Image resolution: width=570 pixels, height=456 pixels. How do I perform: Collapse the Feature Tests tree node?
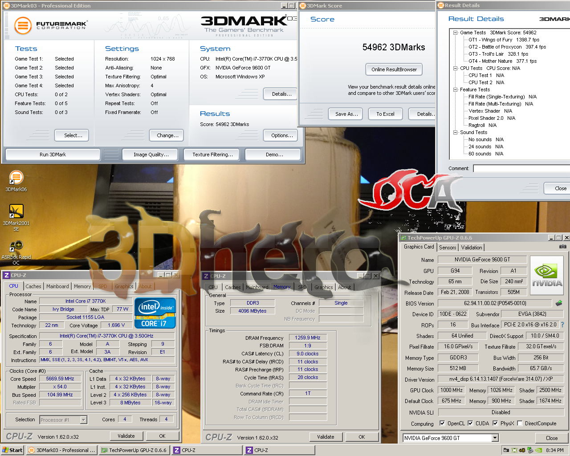pyautogui.click(x=456, y=90)
